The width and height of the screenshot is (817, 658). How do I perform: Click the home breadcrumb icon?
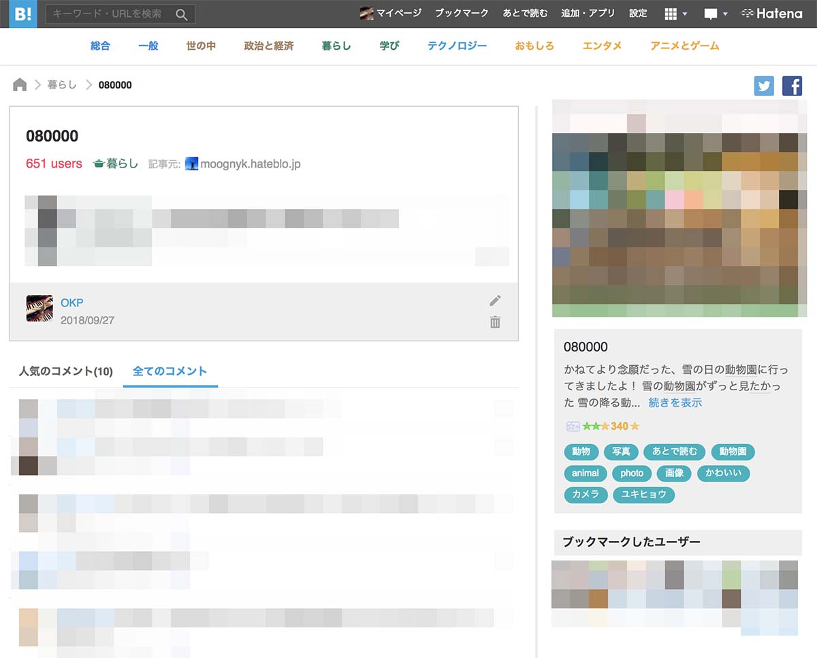pyautogui.click(x=20, y=85)
